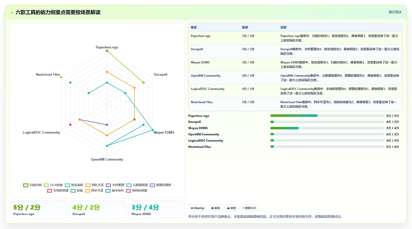Toggle the OCR检索 legend series
412x229 pixels.
pyautogui.click(x=53, y=185)
